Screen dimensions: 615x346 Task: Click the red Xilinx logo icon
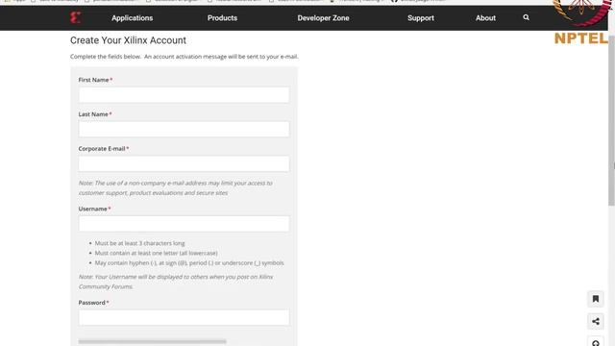pyautogui.click(x=75, y=17)
